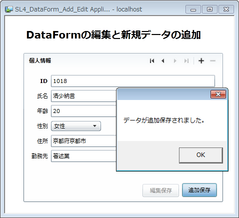Viewport: 239px width, 218px height.
Task: Go to the next record
Action: 175,61
